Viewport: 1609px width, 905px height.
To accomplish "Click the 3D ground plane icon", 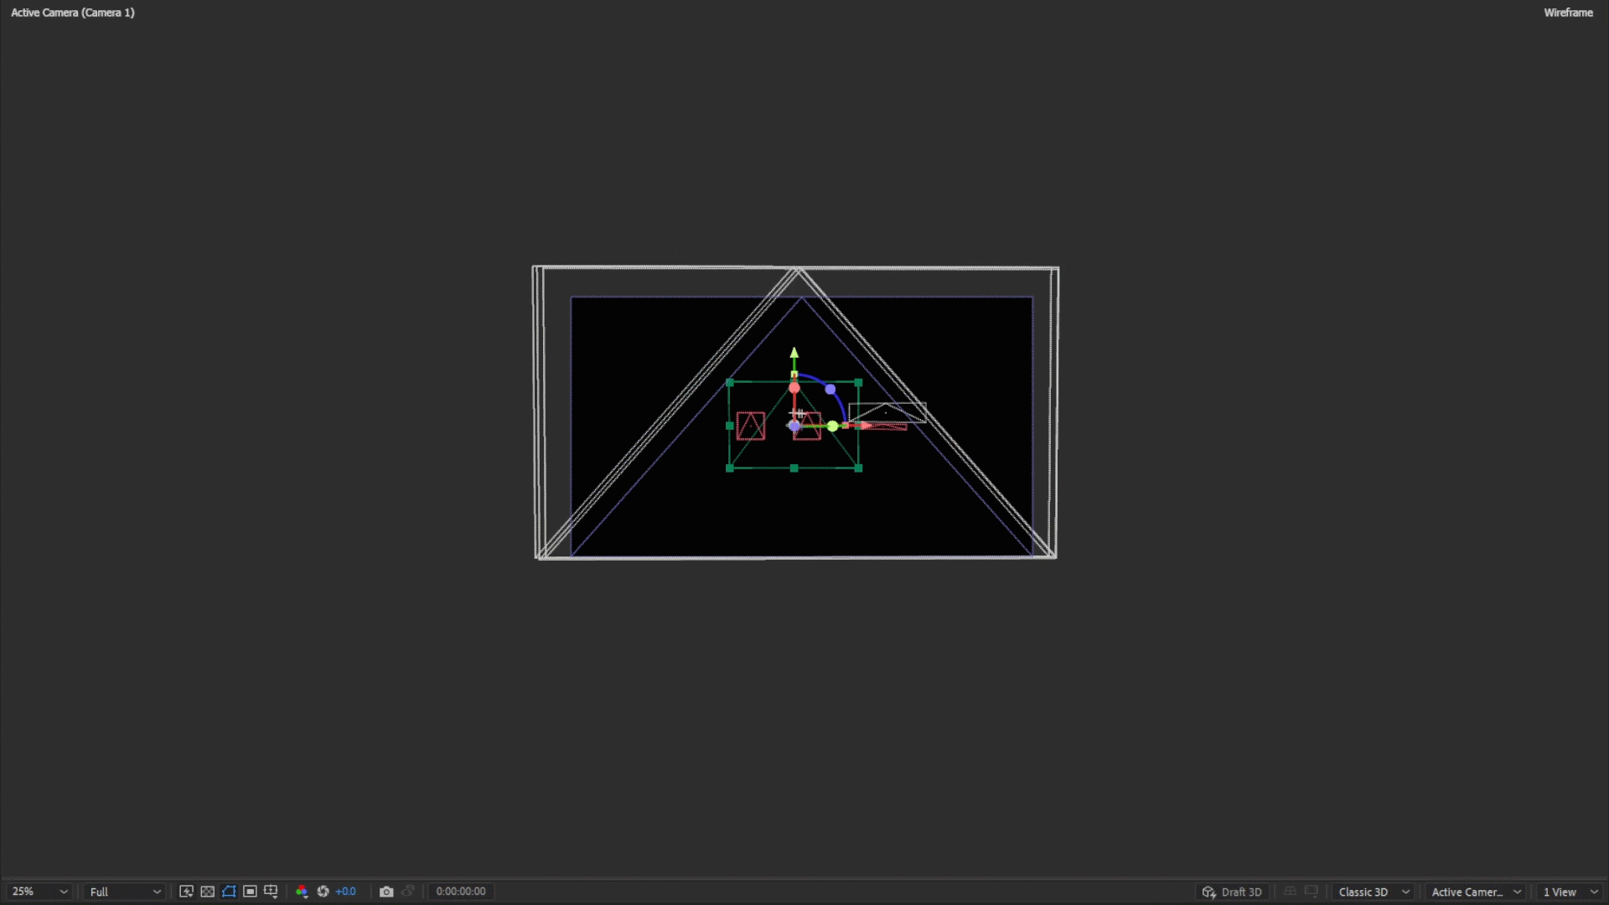I will [1291, 892].
